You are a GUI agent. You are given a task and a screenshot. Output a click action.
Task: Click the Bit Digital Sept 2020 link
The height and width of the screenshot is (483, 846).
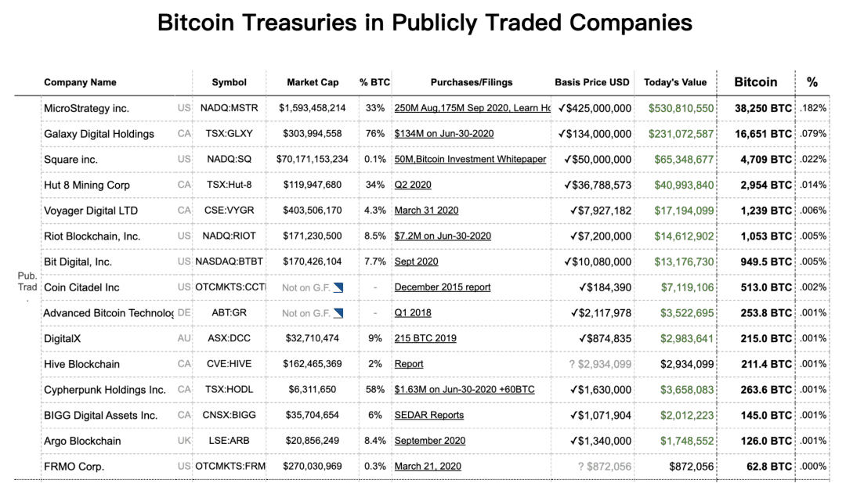click(416, 261)
